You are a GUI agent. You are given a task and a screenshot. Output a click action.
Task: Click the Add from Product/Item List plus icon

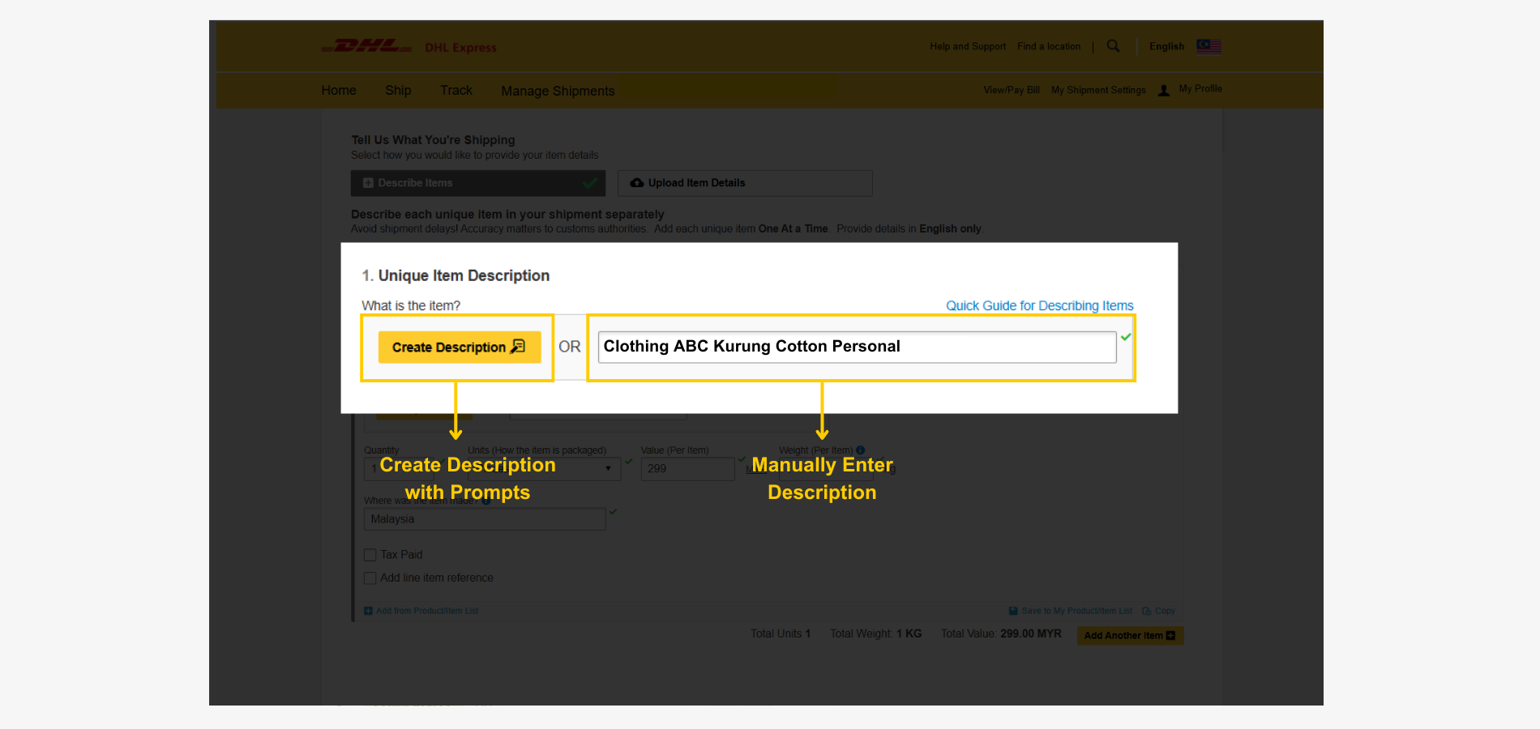pos(368,611)
